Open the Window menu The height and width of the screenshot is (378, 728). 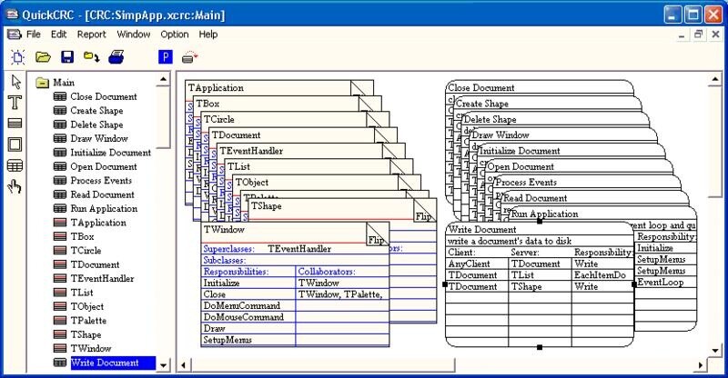(134, 35)
